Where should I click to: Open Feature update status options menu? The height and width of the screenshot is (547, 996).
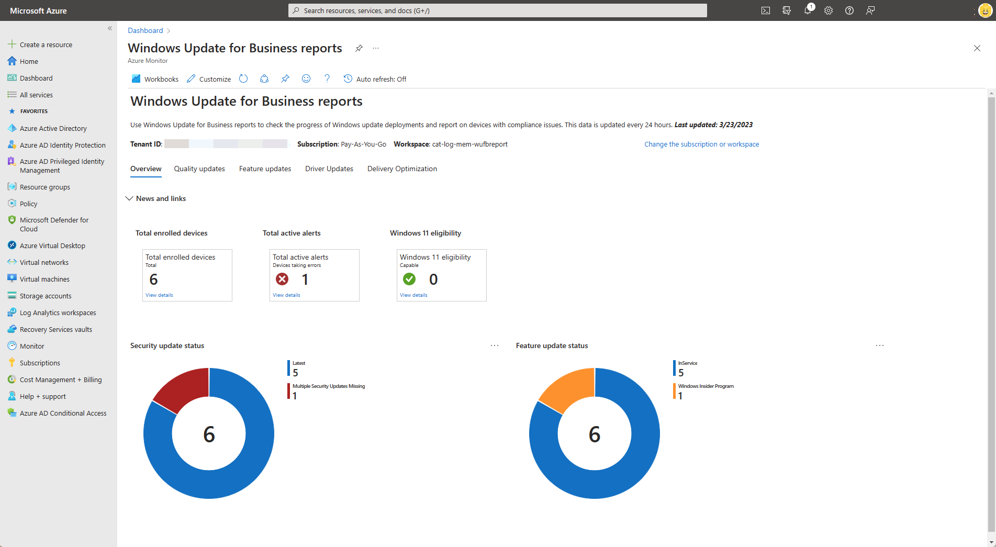pyautogui.click(x=879, y=345)
